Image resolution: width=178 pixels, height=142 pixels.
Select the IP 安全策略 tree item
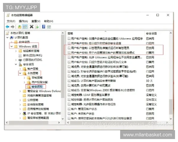click(44, 113)
